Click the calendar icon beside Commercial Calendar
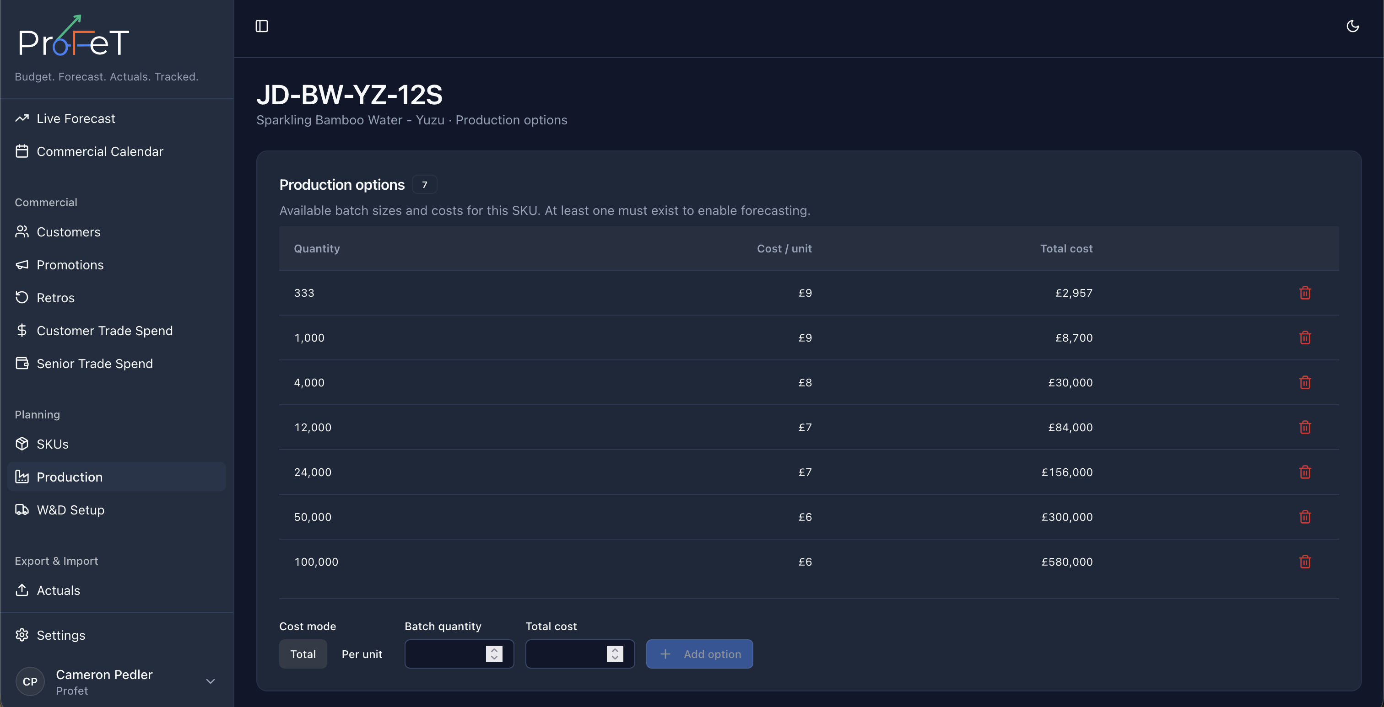This screenshot has width=1384, height=707. (22, 151)
